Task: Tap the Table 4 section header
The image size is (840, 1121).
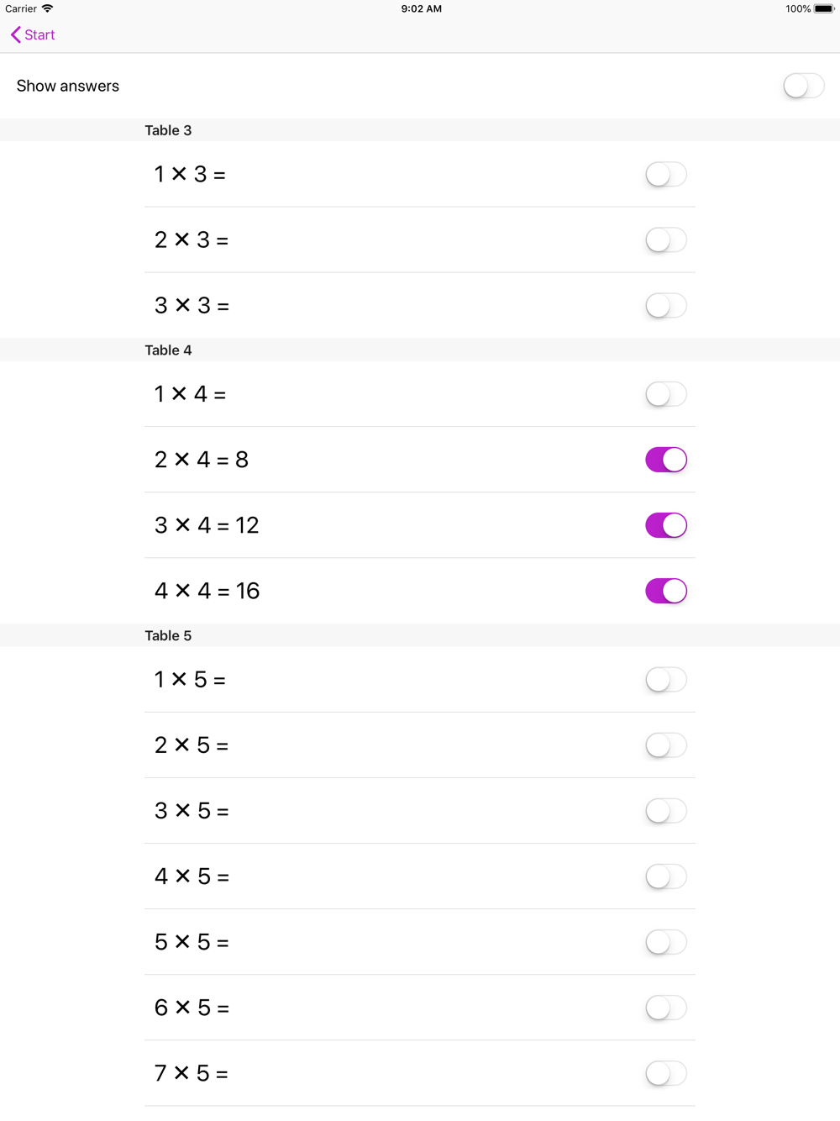Action: tap(168, 350)
